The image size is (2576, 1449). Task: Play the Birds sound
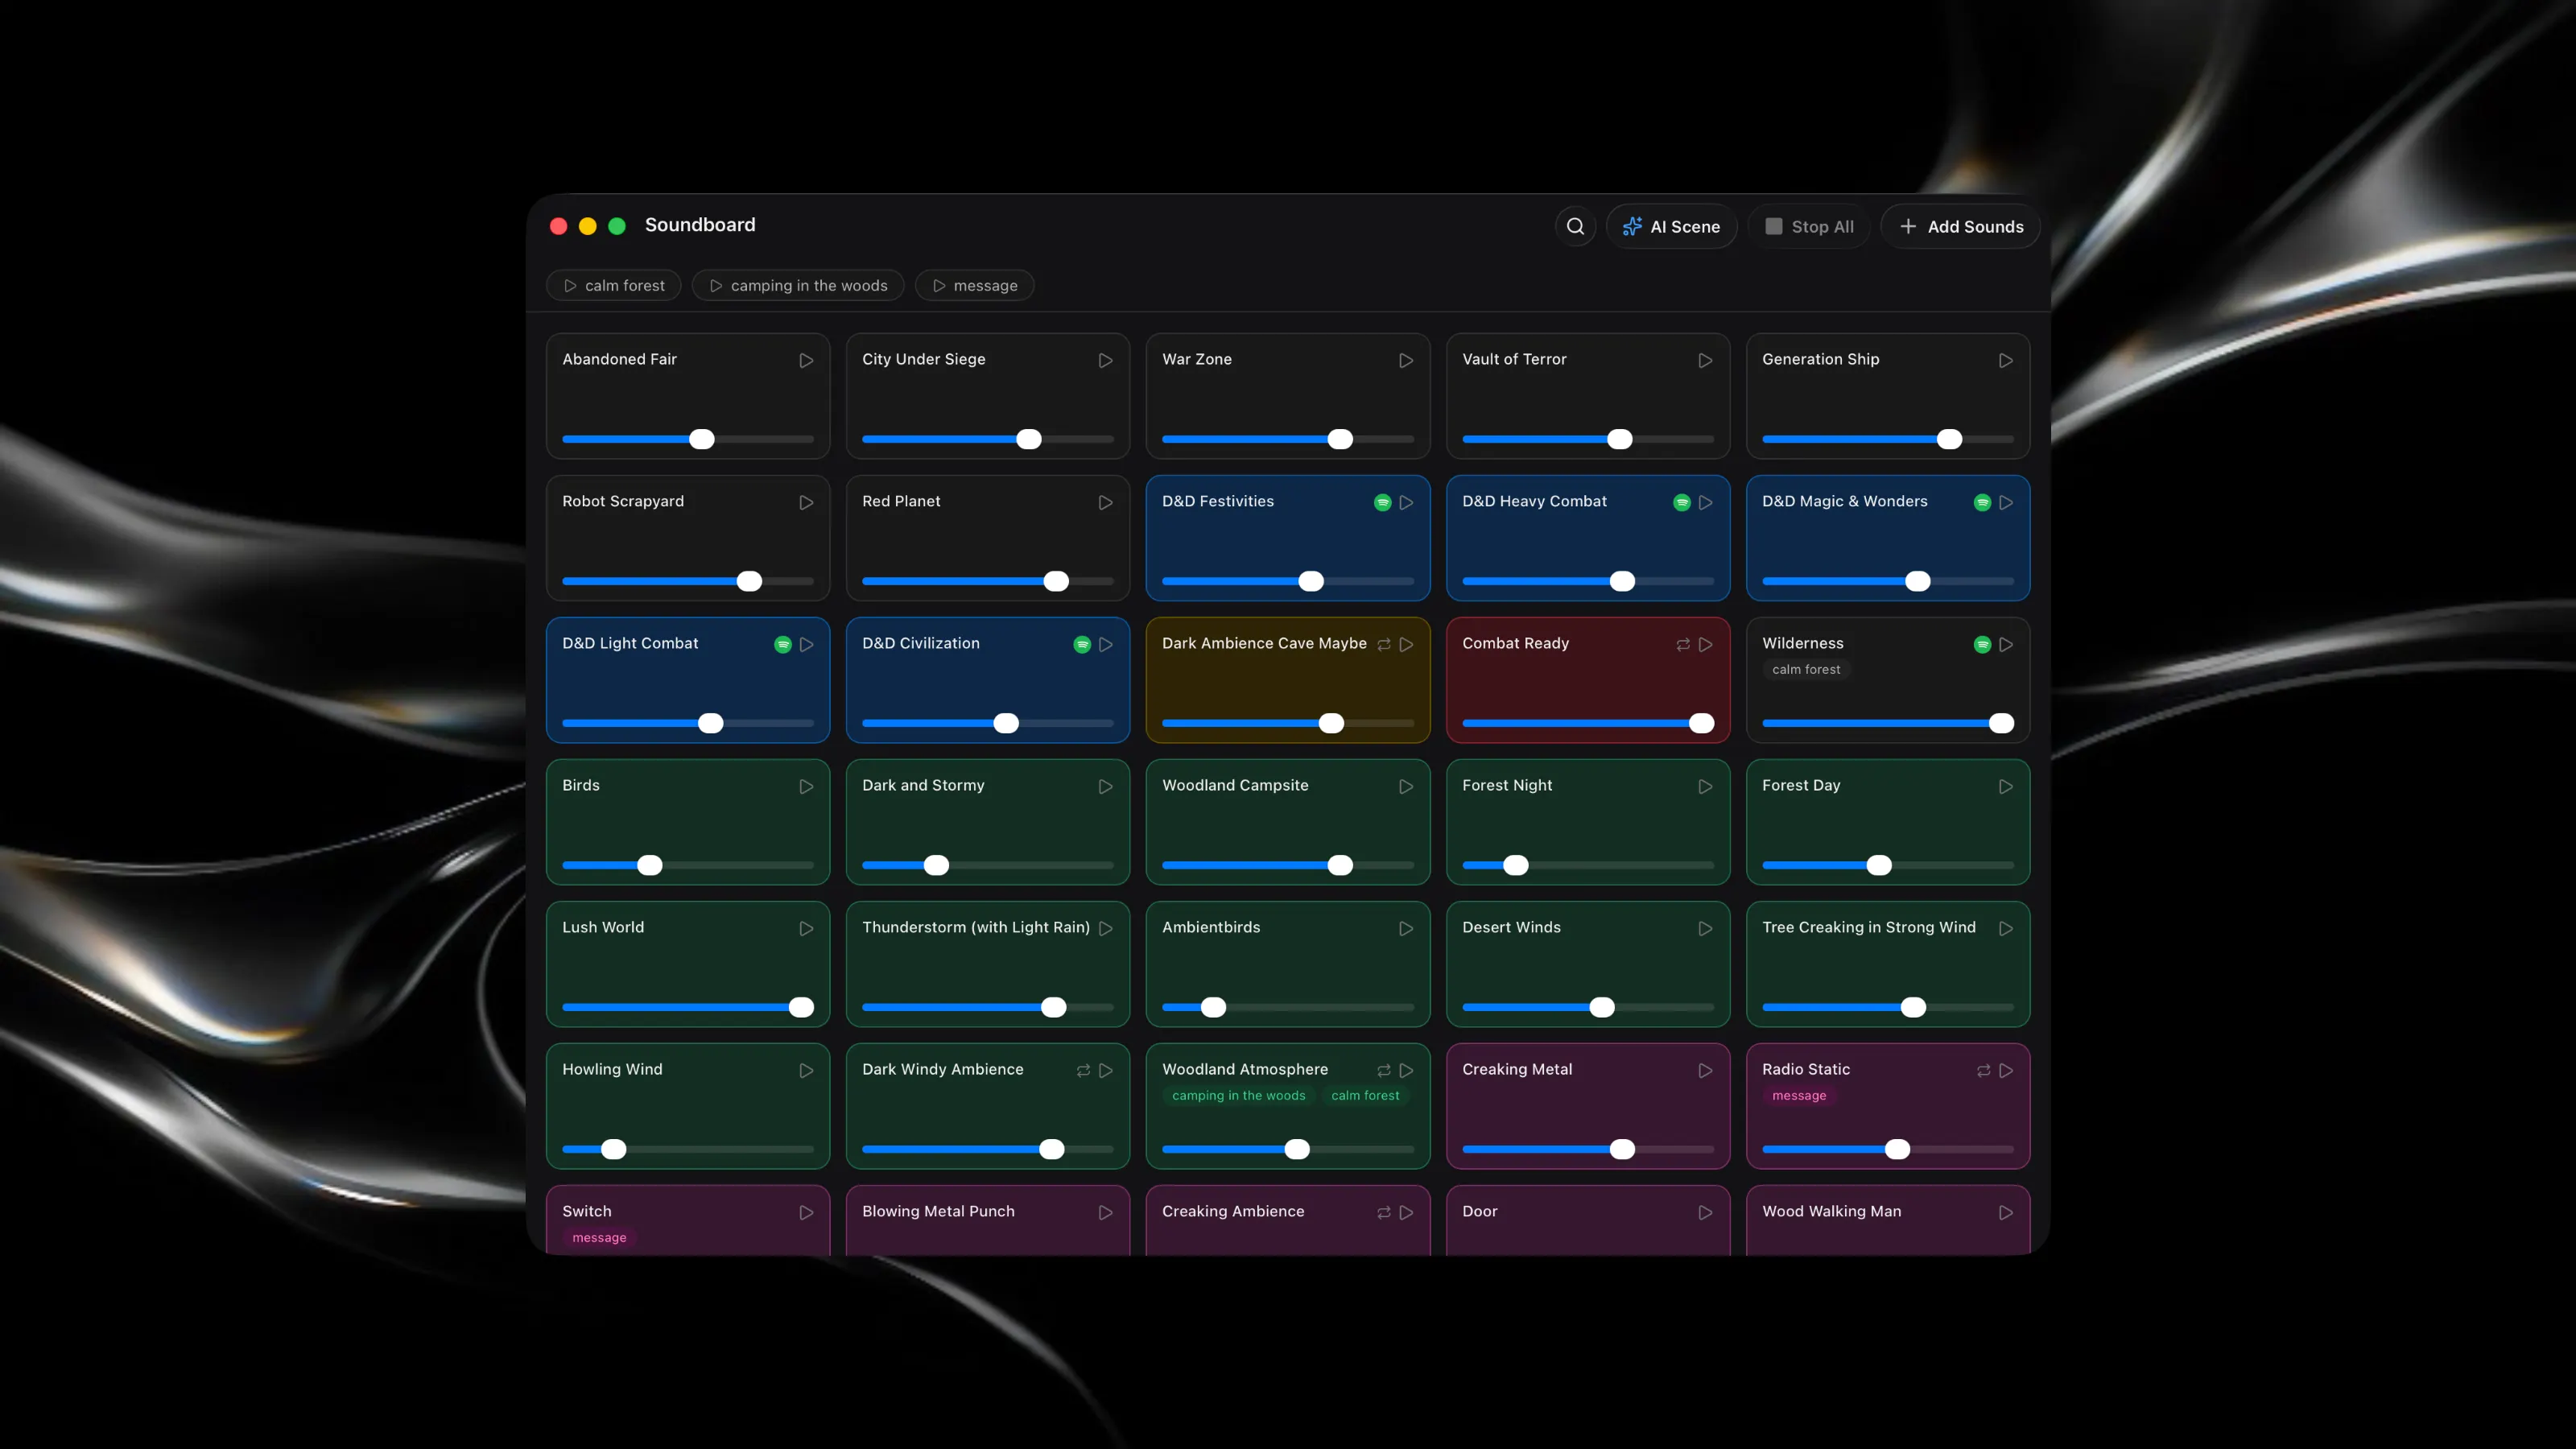point(806,786)
